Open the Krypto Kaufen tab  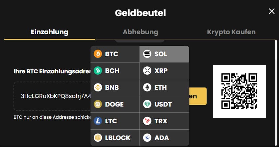pos(231,32)
